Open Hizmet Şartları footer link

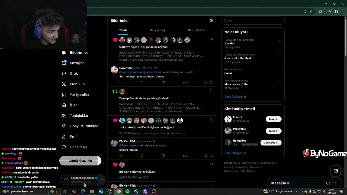coord(231,163)
